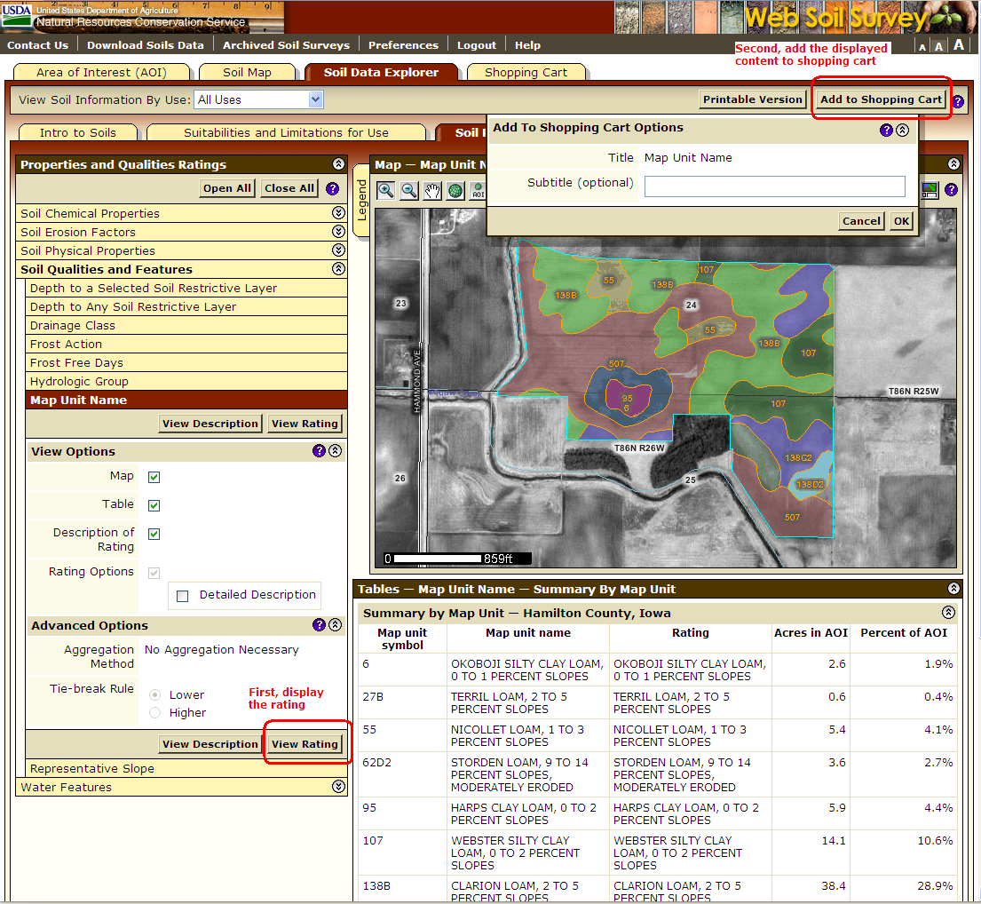Click the Close All button
This screenshot has width=981, height=904.
pyautogui.click(x=289, y=188)
